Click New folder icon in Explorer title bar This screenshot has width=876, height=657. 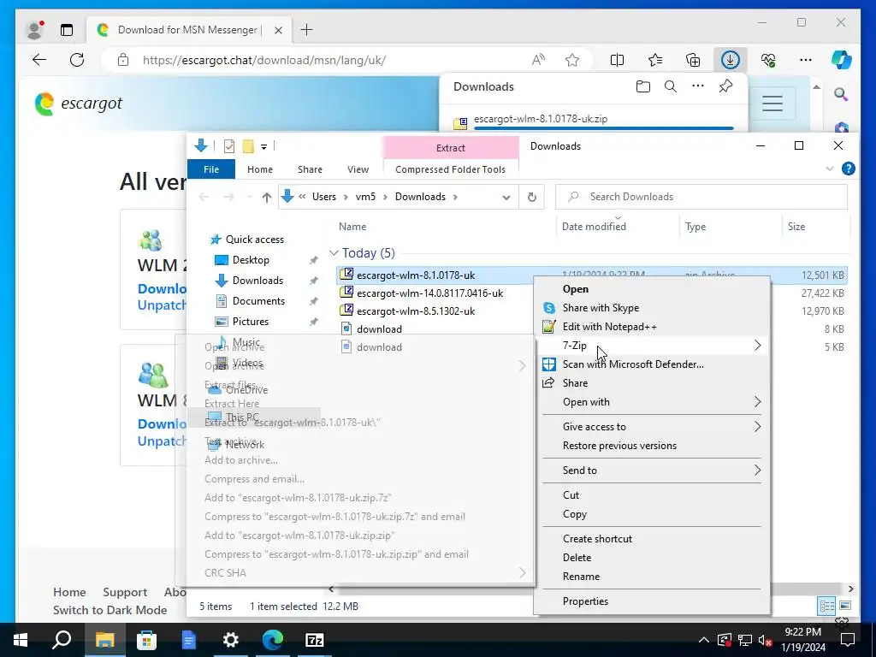248,146
